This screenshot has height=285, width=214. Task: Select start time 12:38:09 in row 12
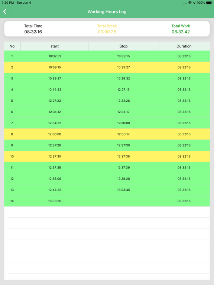tap(55, 178)
